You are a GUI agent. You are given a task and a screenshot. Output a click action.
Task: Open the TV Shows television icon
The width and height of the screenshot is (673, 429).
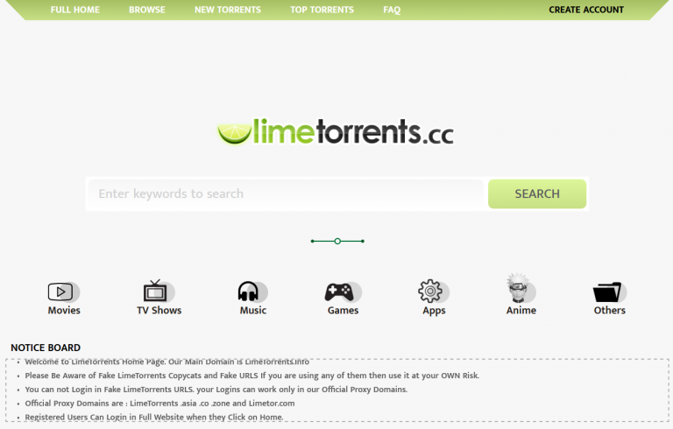(155, 291)
